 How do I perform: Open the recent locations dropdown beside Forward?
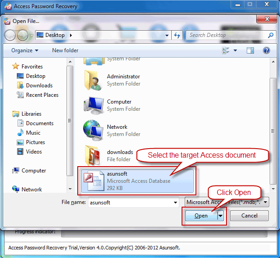pyautogui.click(x=31, y=36)
